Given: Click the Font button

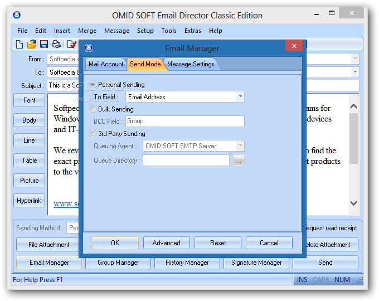Looking at the screenshot, I should (29, 100).
